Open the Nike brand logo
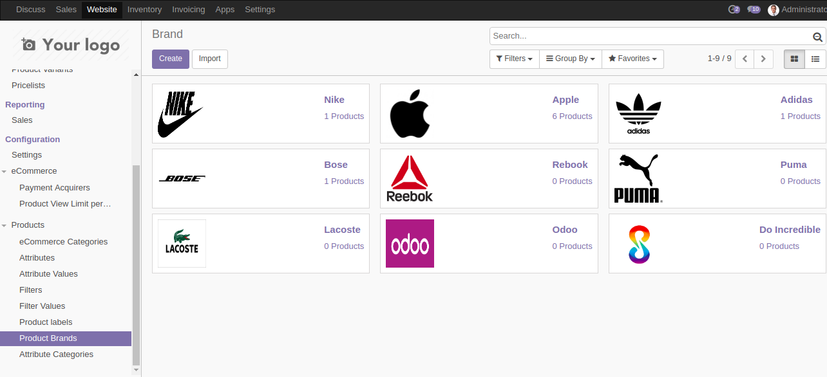The height and width of the screenshot is (377, 827). [181, 114]
